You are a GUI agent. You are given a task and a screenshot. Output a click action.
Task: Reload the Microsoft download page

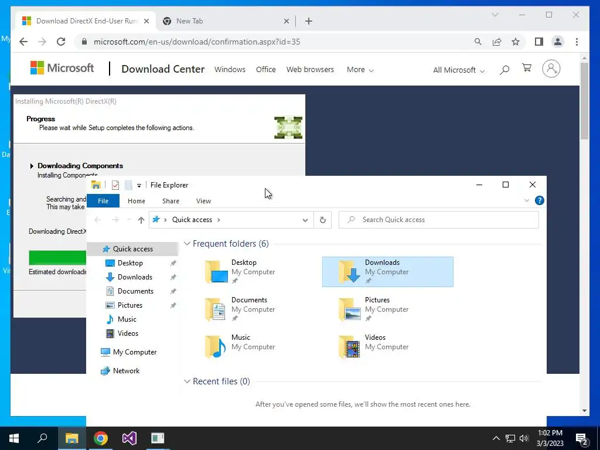pos(61,42)
